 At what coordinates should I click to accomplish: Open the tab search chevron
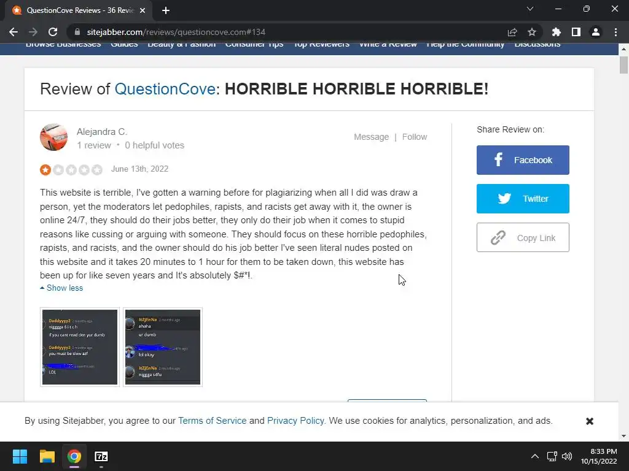coord(530,9)
